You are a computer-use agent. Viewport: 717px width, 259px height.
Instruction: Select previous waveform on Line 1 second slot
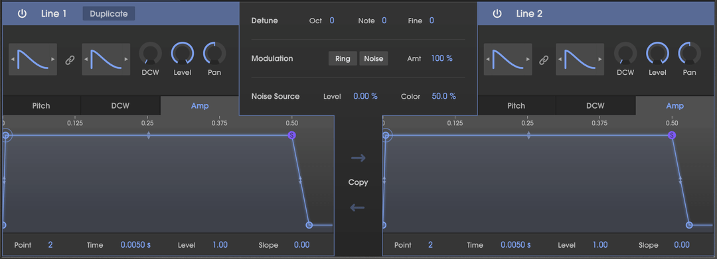pyautogui.click(x=86, y=59)
